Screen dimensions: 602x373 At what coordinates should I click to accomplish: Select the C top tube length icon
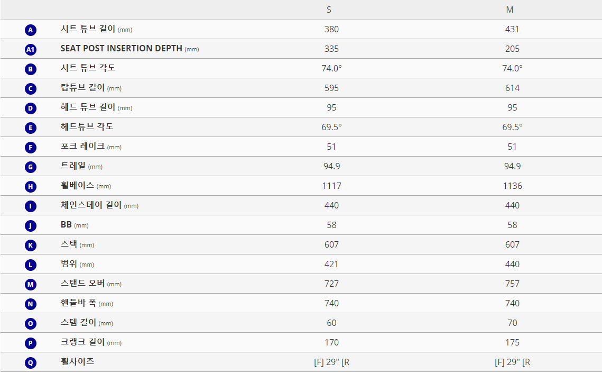31,89
